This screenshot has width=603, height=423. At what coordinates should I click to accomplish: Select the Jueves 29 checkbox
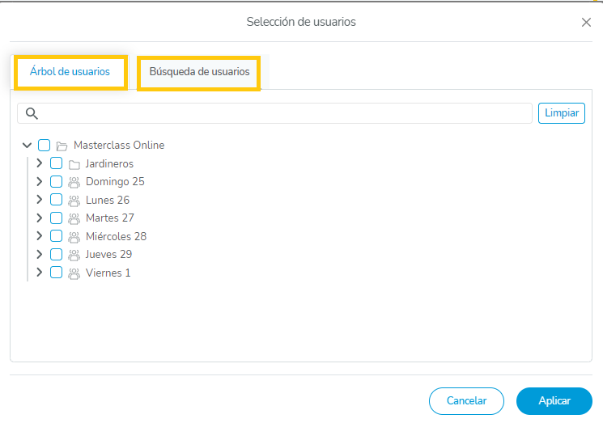(x=57, y=254)
